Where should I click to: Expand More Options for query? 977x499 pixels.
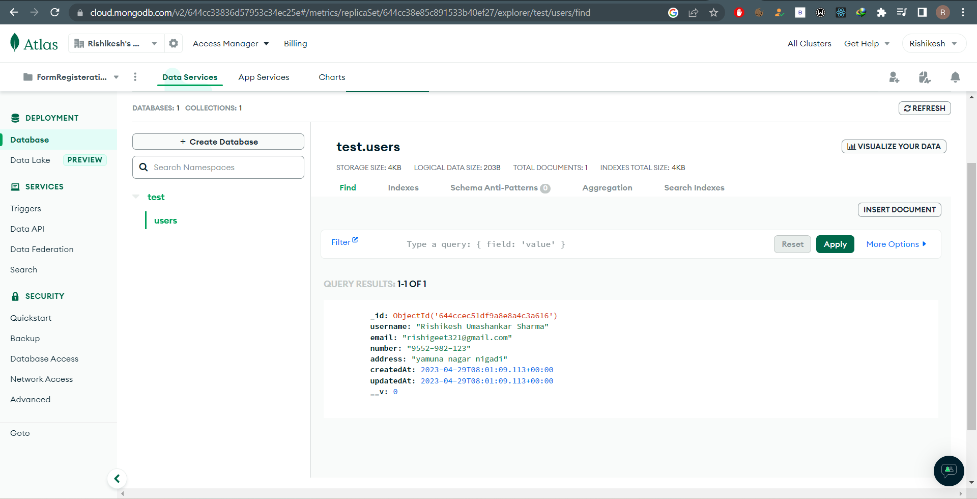pyautogui.click(x=896, y=244)
